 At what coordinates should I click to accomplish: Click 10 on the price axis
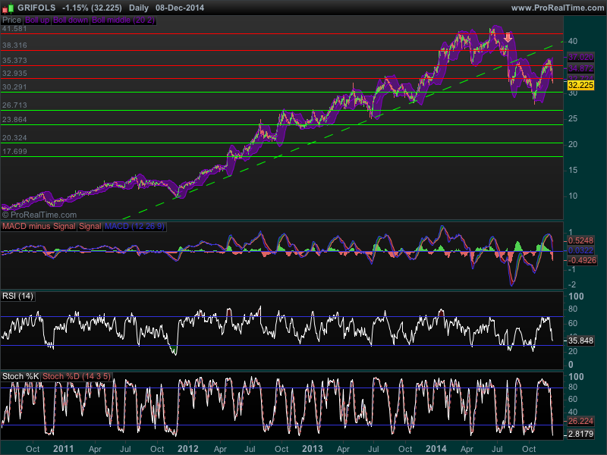[x=573, y=196]
